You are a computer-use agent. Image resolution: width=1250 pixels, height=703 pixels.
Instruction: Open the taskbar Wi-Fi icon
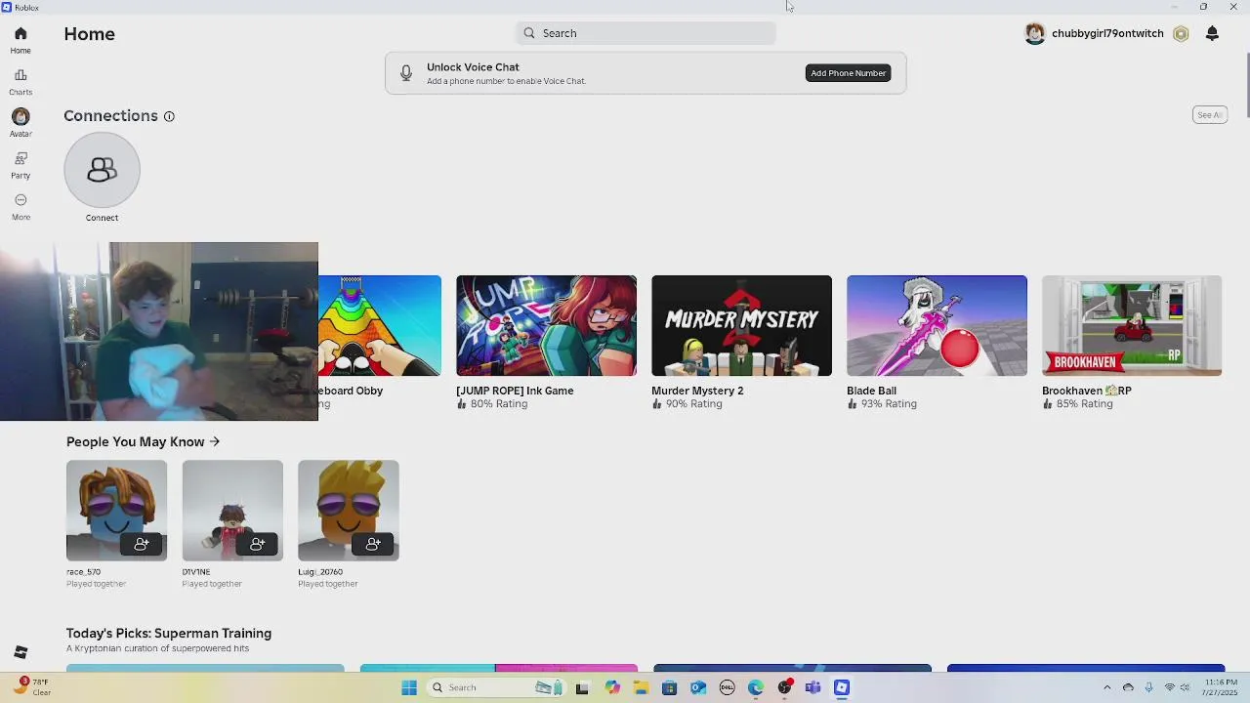[x=1170, y=687]
